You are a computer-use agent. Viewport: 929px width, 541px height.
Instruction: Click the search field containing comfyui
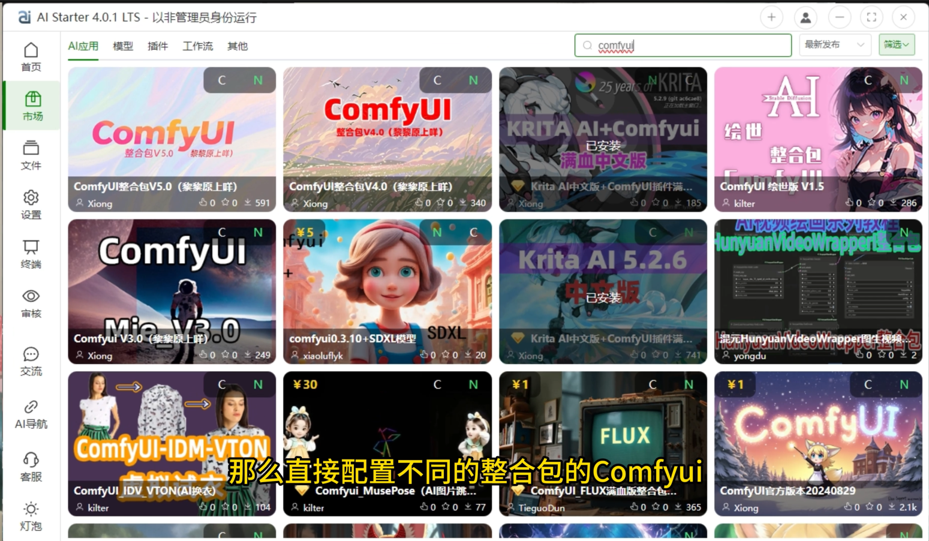coord(683,45)
